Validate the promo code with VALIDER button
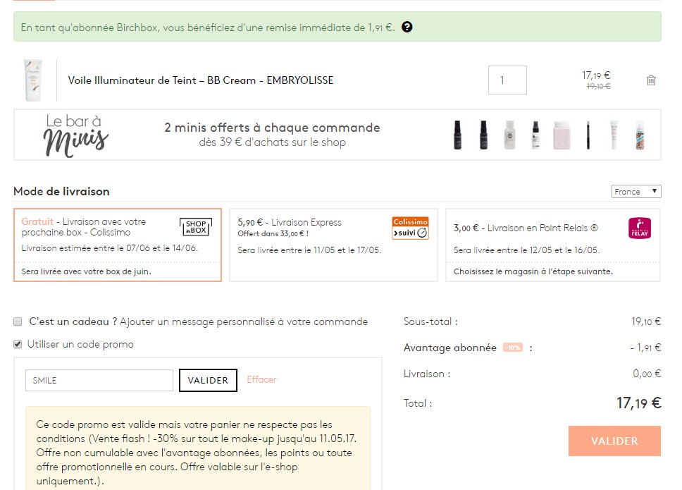 coord(208,380)
